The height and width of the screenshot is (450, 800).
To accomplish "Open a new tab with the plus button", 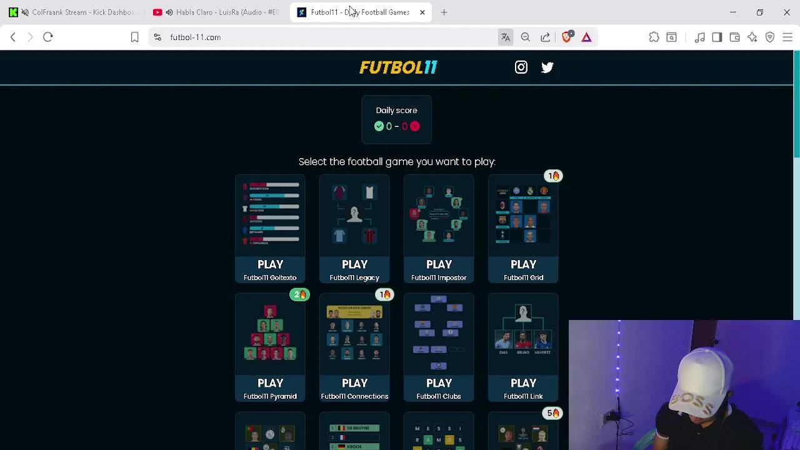I will point(444,12).
